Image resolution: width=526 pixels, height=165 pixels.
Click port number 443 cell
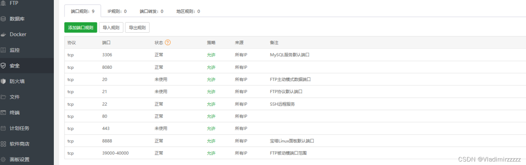(106, 129)
